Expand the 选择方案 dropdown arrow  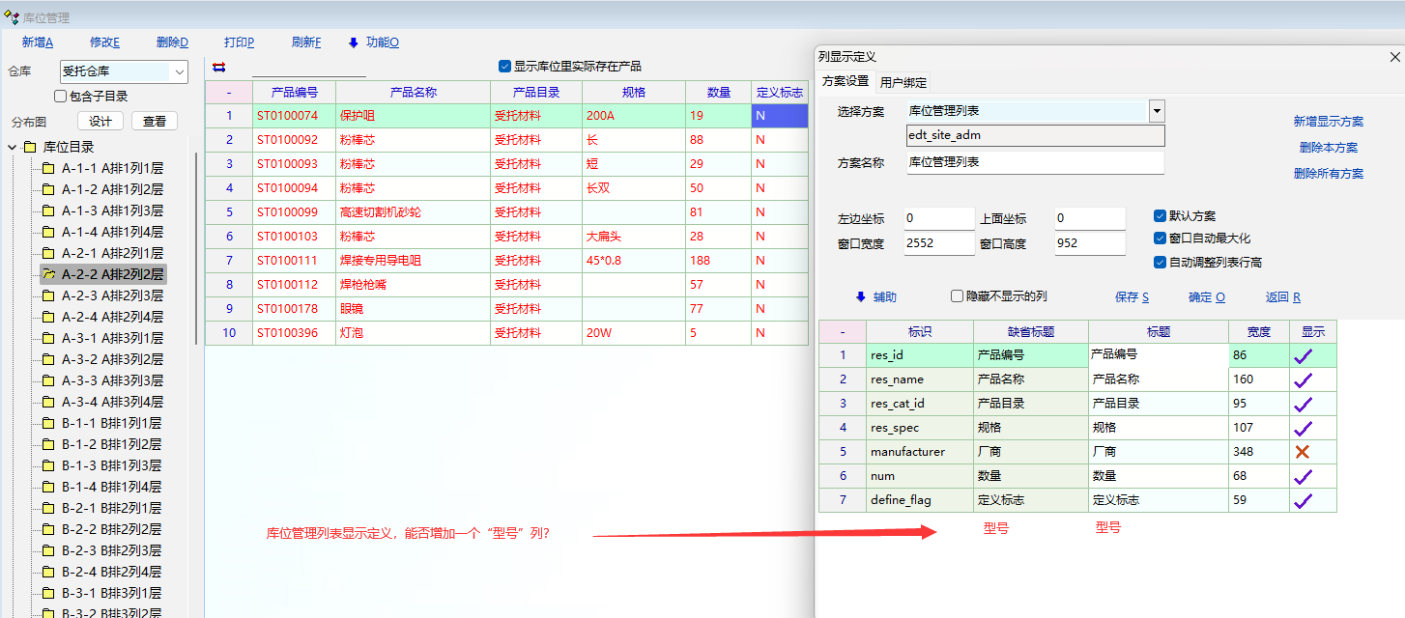tap(1157, 111)
